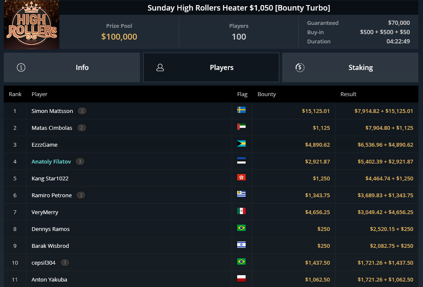
Task: Open Anatoly Filatov player link
Action: click(x=51, y=161)
